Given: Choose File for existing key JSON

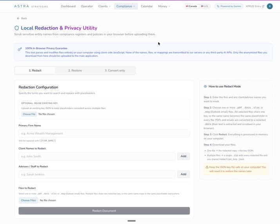Looking at the screenshot, I should (x=29, y=114).
